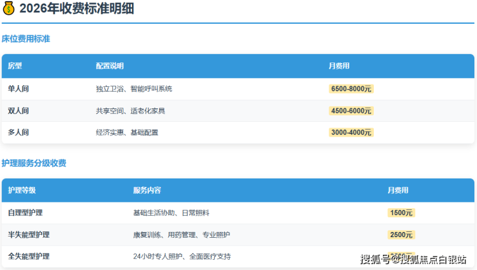The height and width of the screenshot is (270, 477).
Task: Click the 服务内容 column header
Action: pyautogui.click(x=147, y=191)
